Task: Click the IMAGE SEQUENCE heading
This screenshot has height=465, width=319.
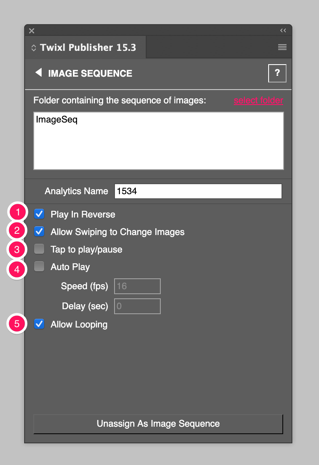Action: click(90, 73)
